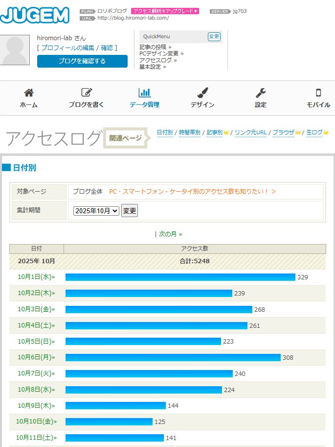Click the JUGEM logo
The image size is (335, 447).
point(35,15)
